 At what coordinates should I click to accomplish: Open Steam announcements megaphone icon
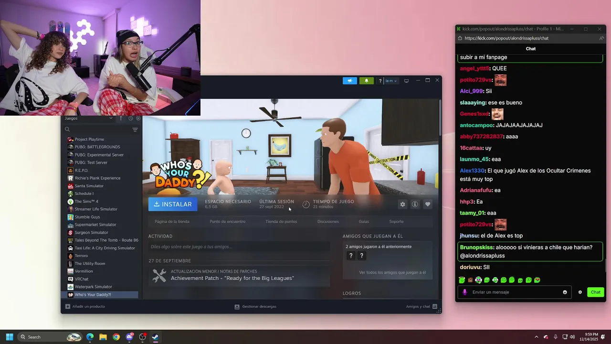coord(350,81)
